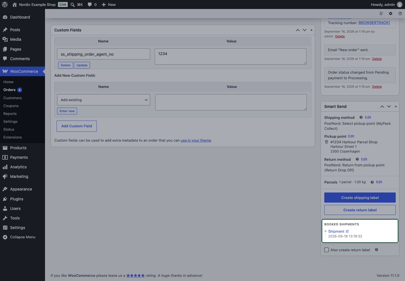Click the Create return label button

click(360, 210)
